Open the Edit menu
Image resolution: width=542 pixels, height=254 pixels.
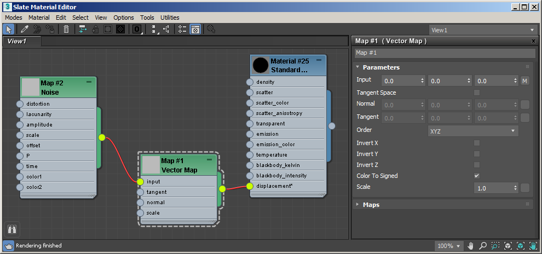pos(61,18)
